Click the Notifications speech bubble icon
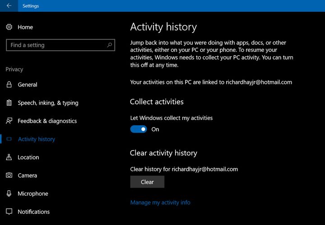 (x=9, y=211)
